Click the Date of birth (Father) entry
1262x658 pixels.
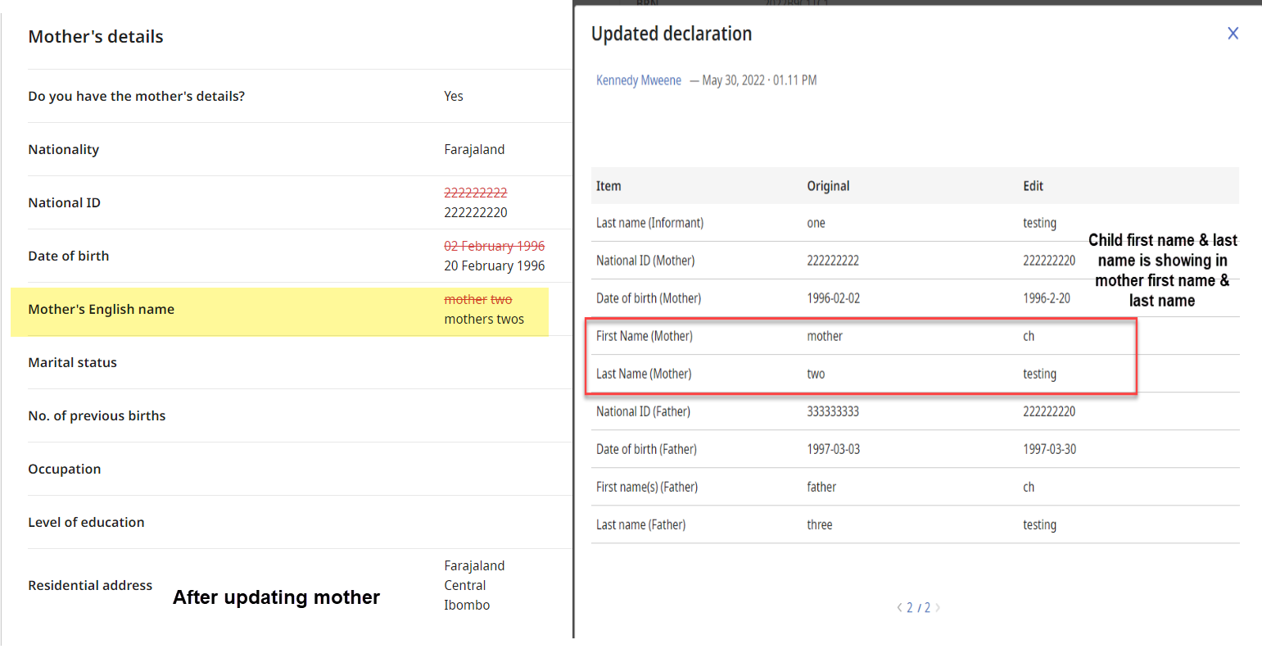[x=649, y=449]
